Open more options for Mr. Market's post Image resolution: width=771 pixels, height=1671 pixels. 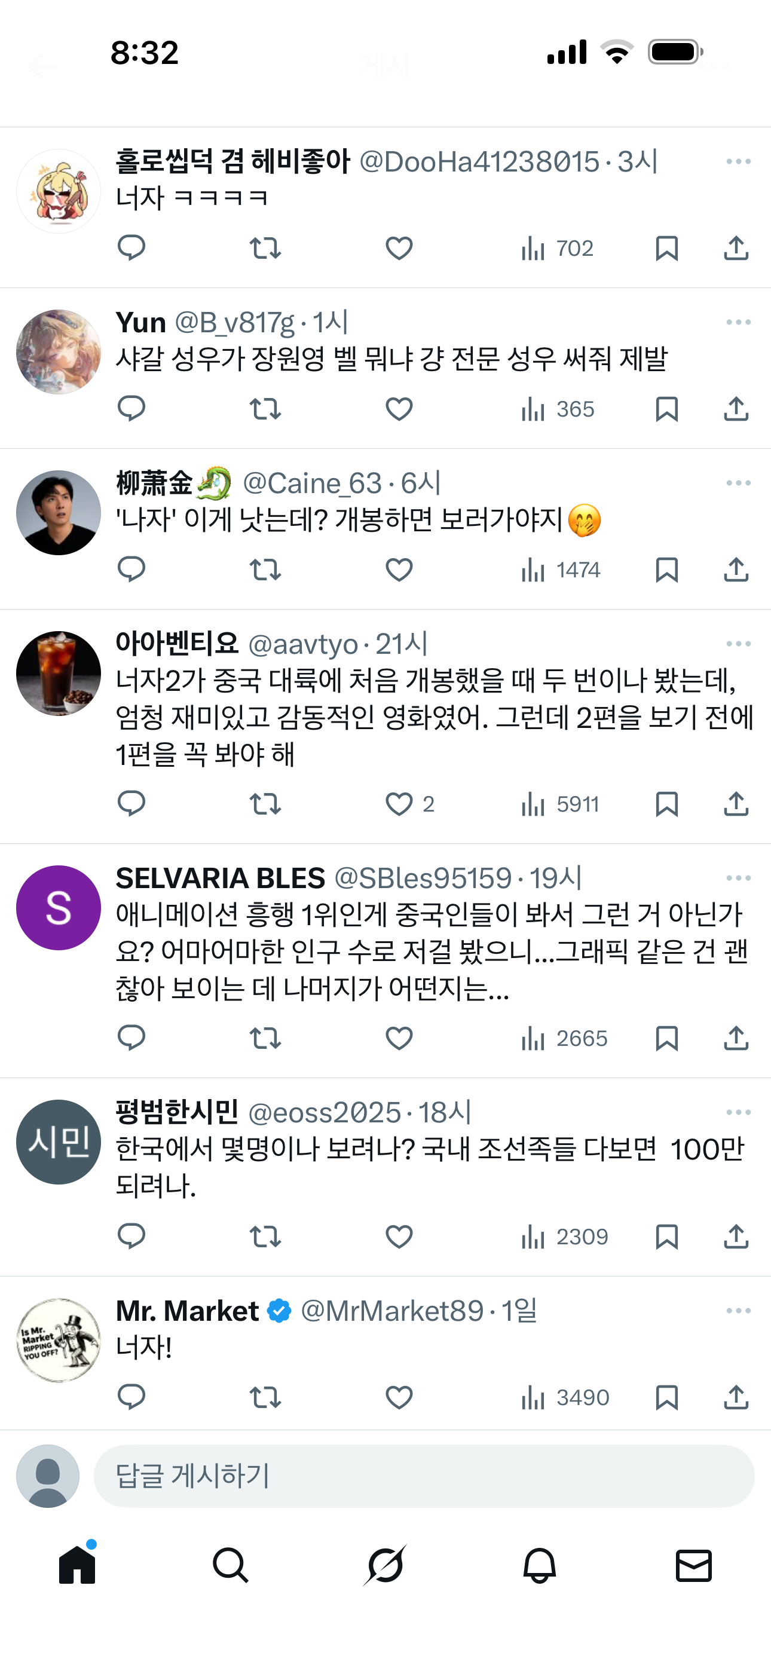click(x=738, y=1311)
